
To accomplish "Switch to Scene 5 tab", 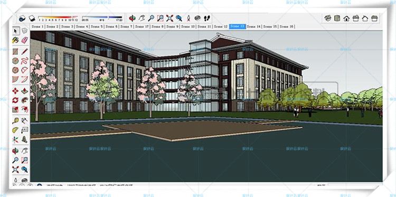I will 97,26.
